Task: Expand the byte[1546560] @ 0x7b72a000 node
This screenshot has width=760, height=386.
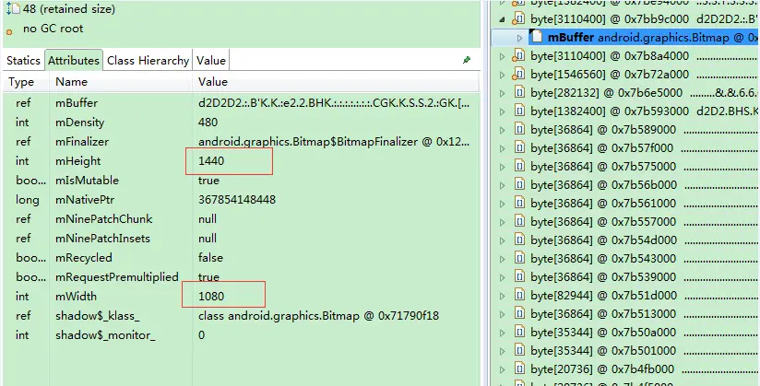Action: pos(502,75)
